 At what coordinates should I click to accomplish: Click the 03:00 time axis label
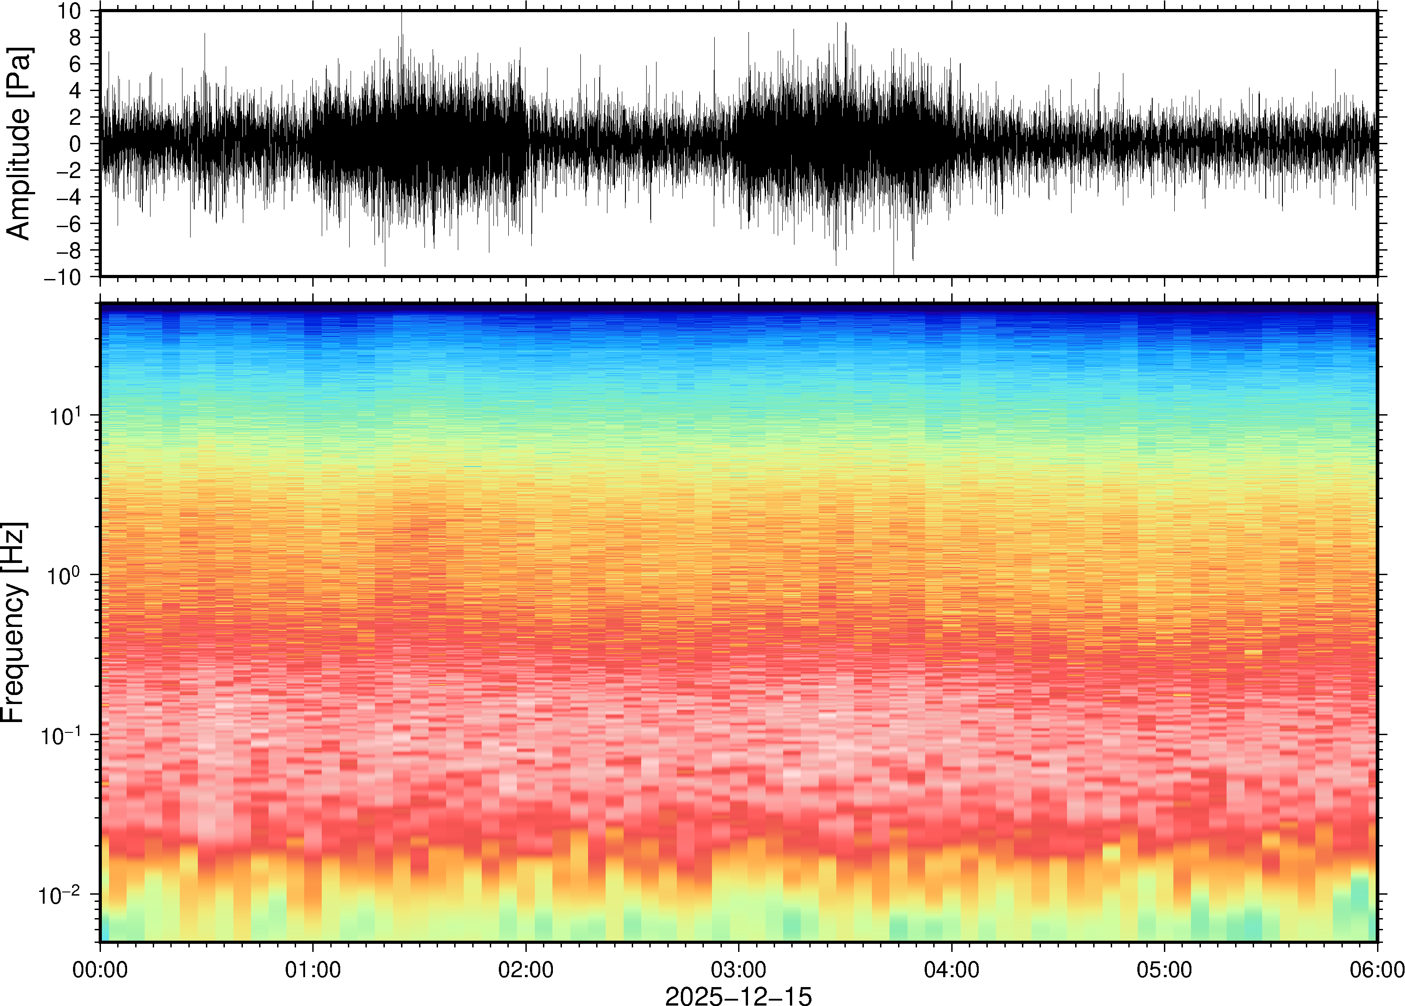738,969
